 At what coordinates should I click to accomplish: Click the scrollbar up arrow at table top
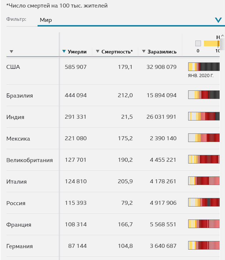(x=222, y=36)
